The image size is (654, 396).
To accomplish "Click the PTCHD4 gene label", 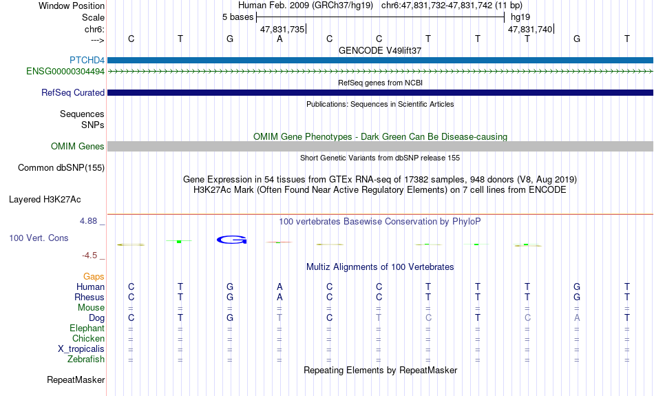I will (87, 60).
